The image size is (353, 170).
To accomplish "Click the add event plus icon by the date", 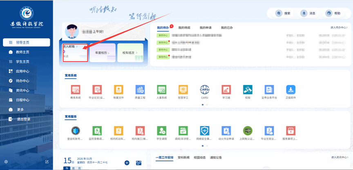I will coord(127,163).
